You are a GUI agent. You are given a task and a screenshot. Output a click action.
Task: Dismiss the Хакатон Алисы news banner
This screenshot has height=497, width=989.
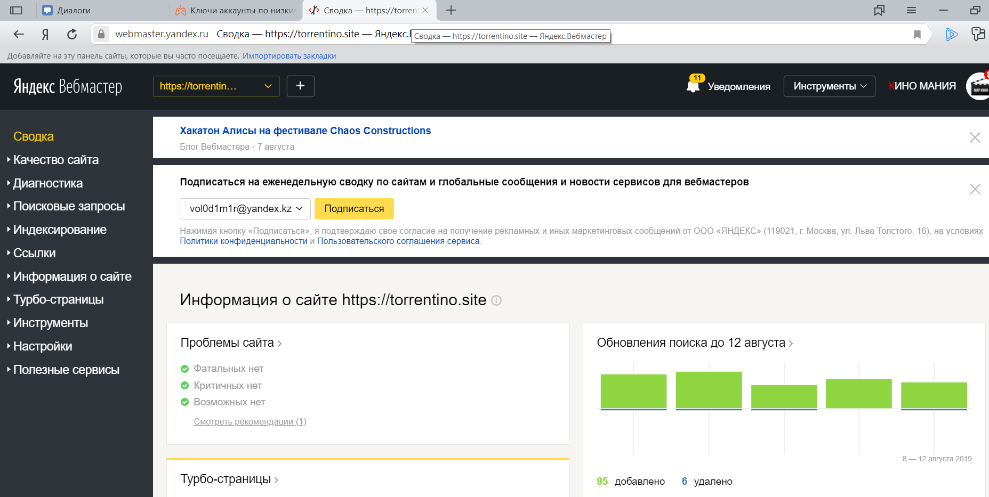[x=975, y=137]
